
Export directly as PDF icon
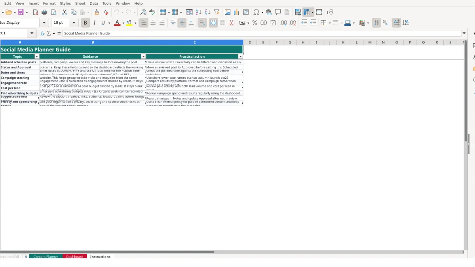(x=35, y=12)
